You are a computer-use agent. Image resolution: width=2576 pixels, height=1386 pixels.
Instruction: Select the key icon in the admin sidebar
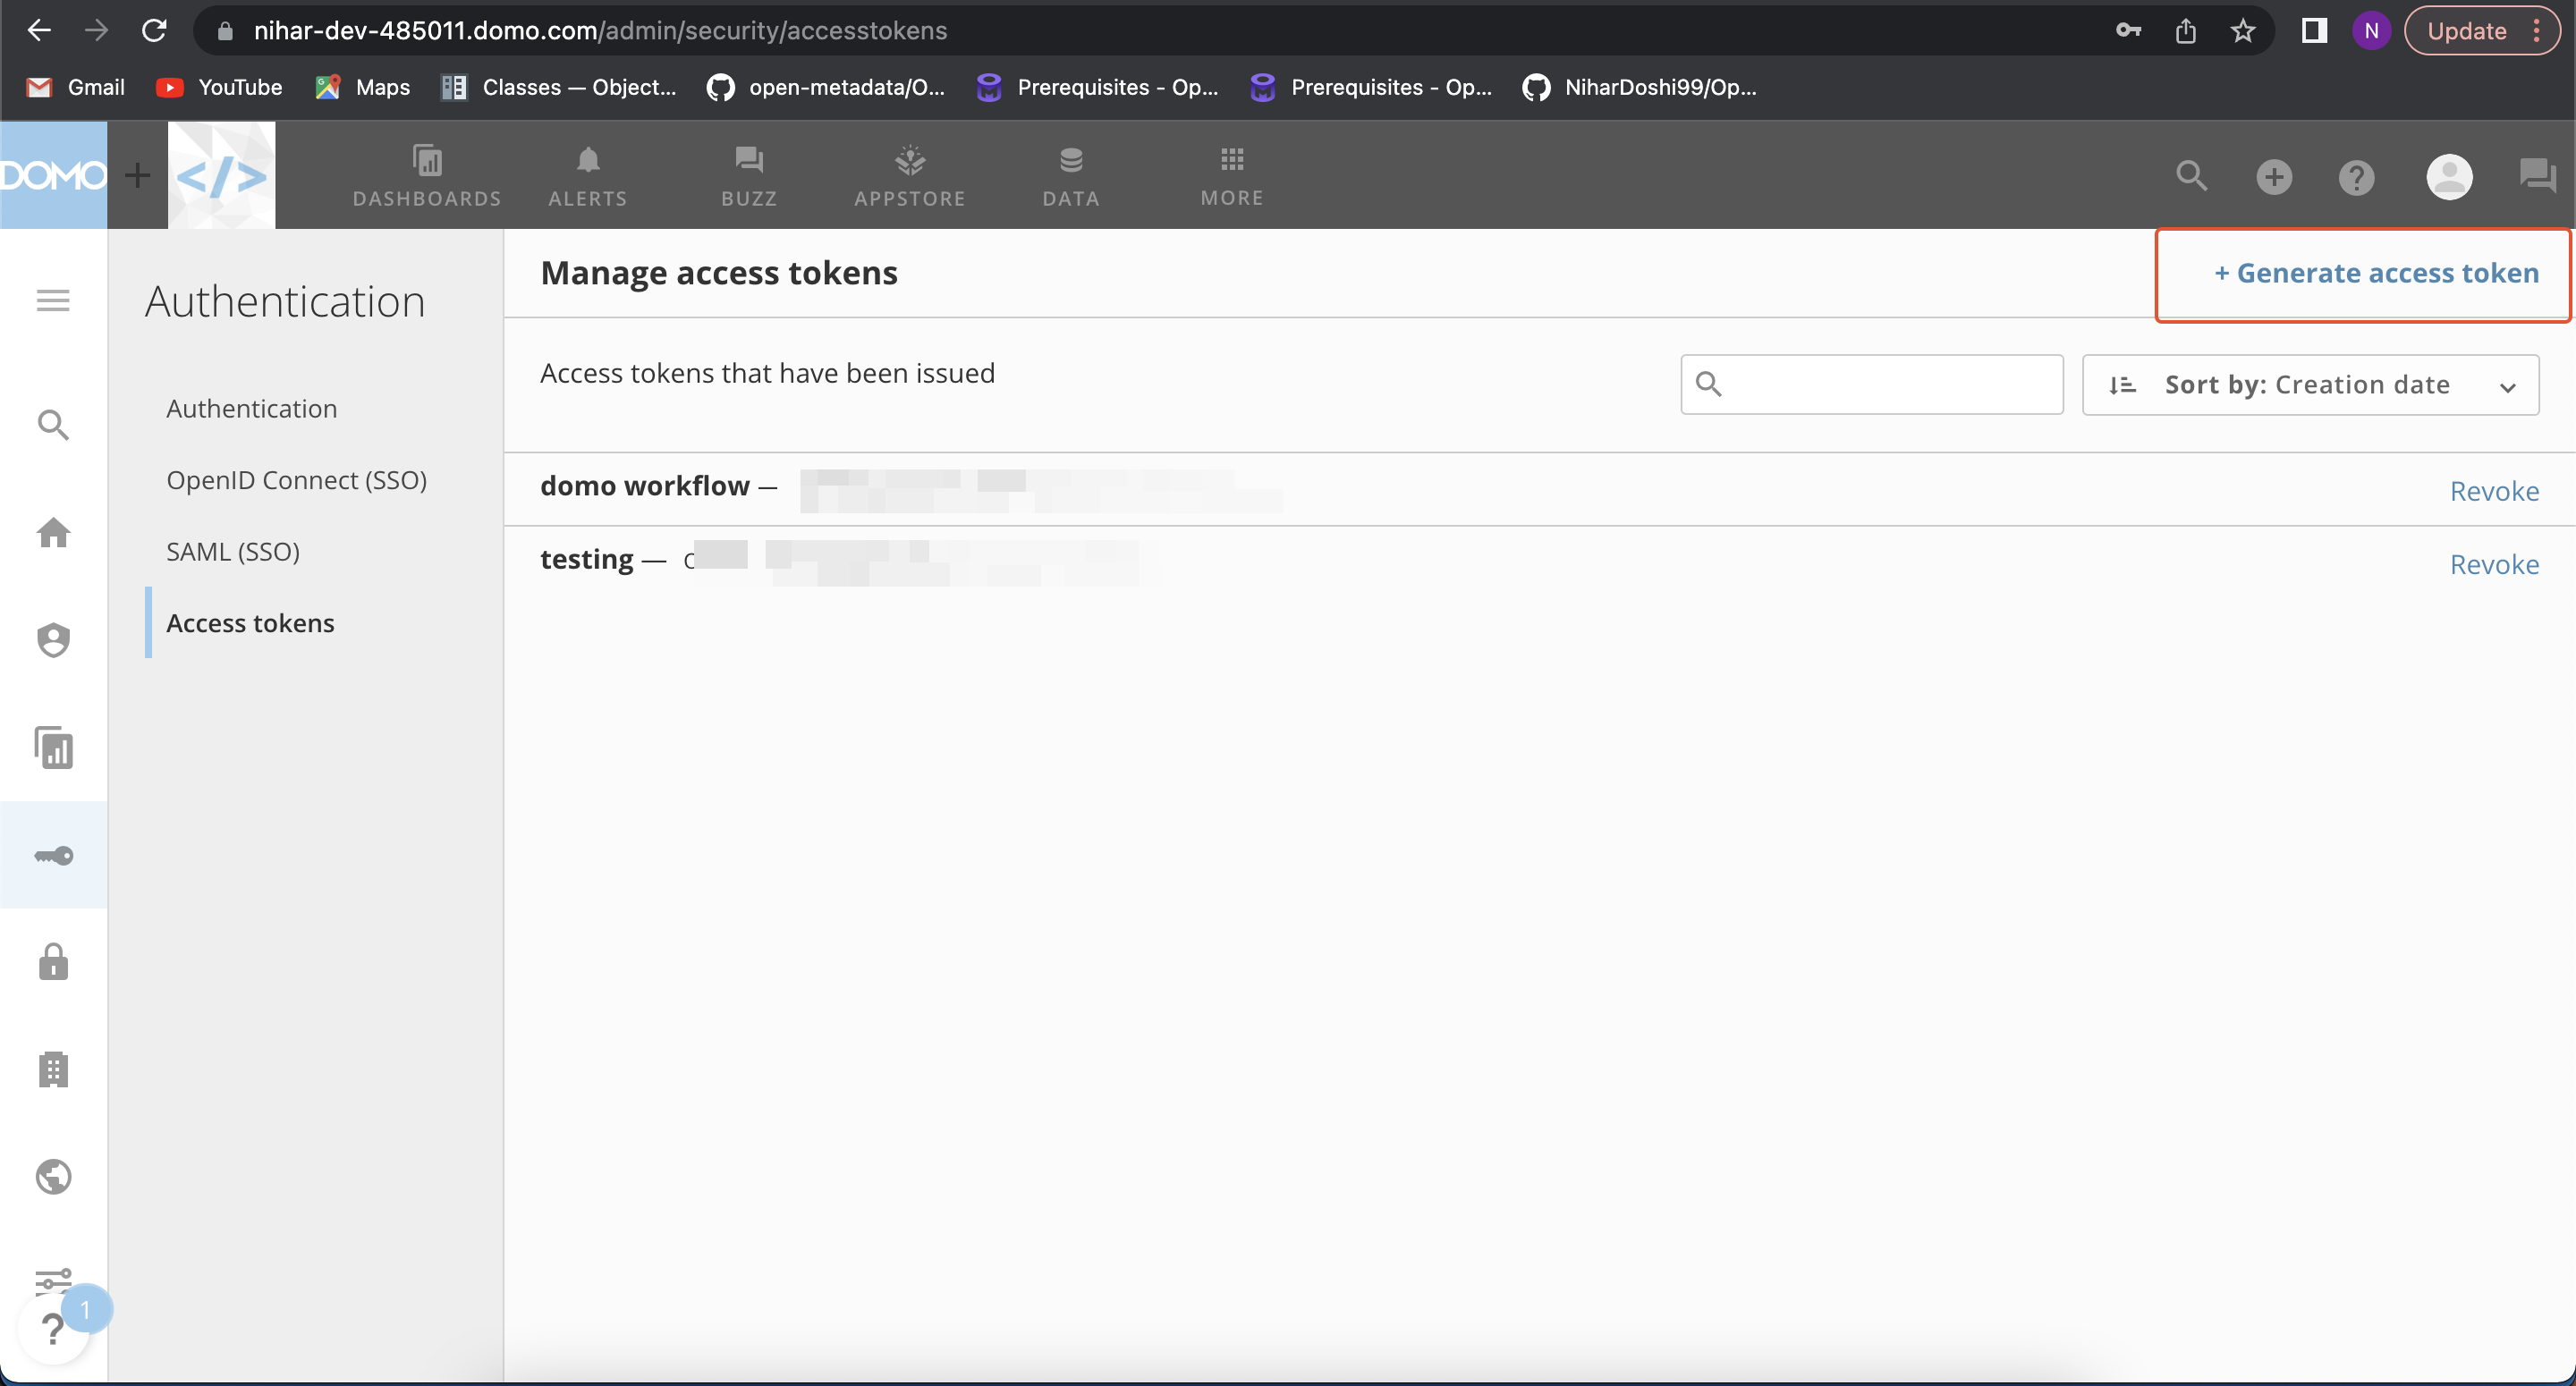pos(53,855)
